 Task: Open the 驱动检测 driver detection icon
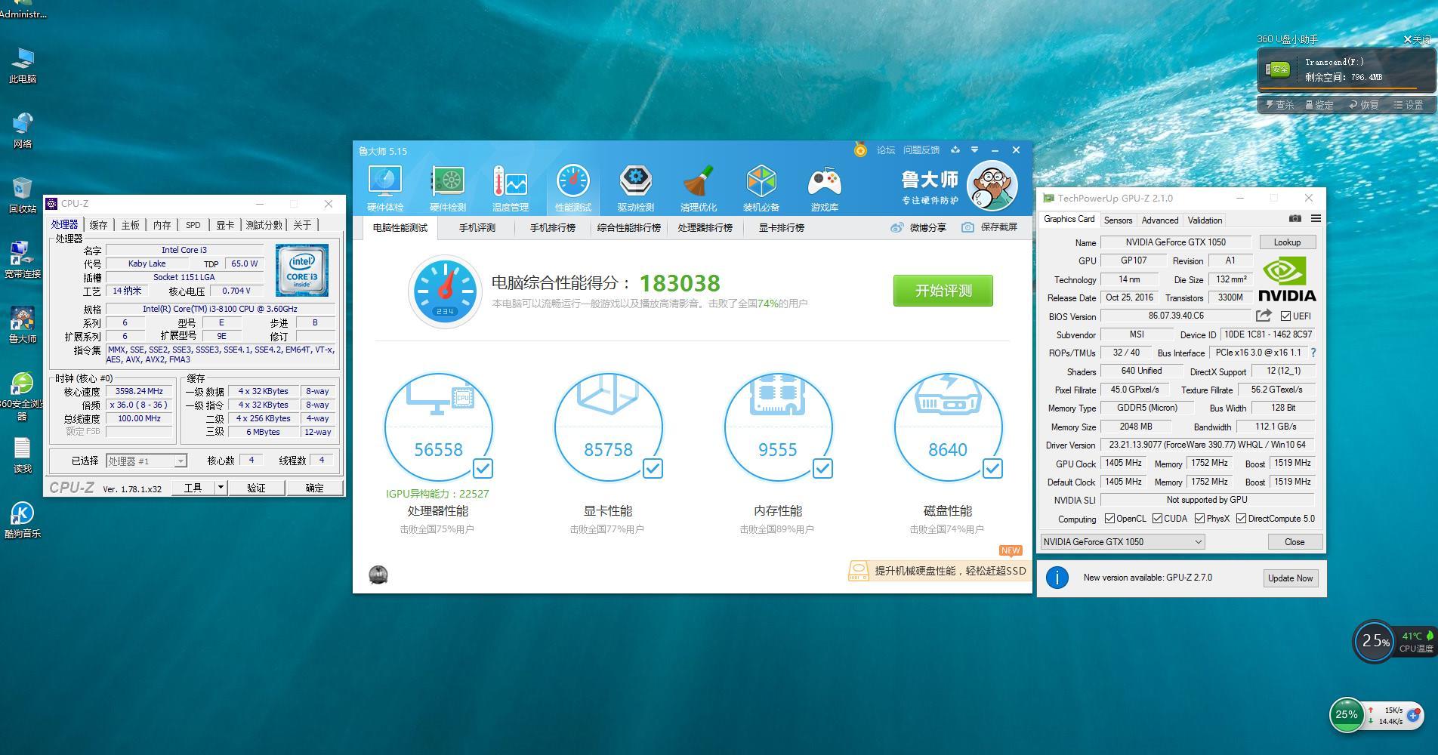635,188
